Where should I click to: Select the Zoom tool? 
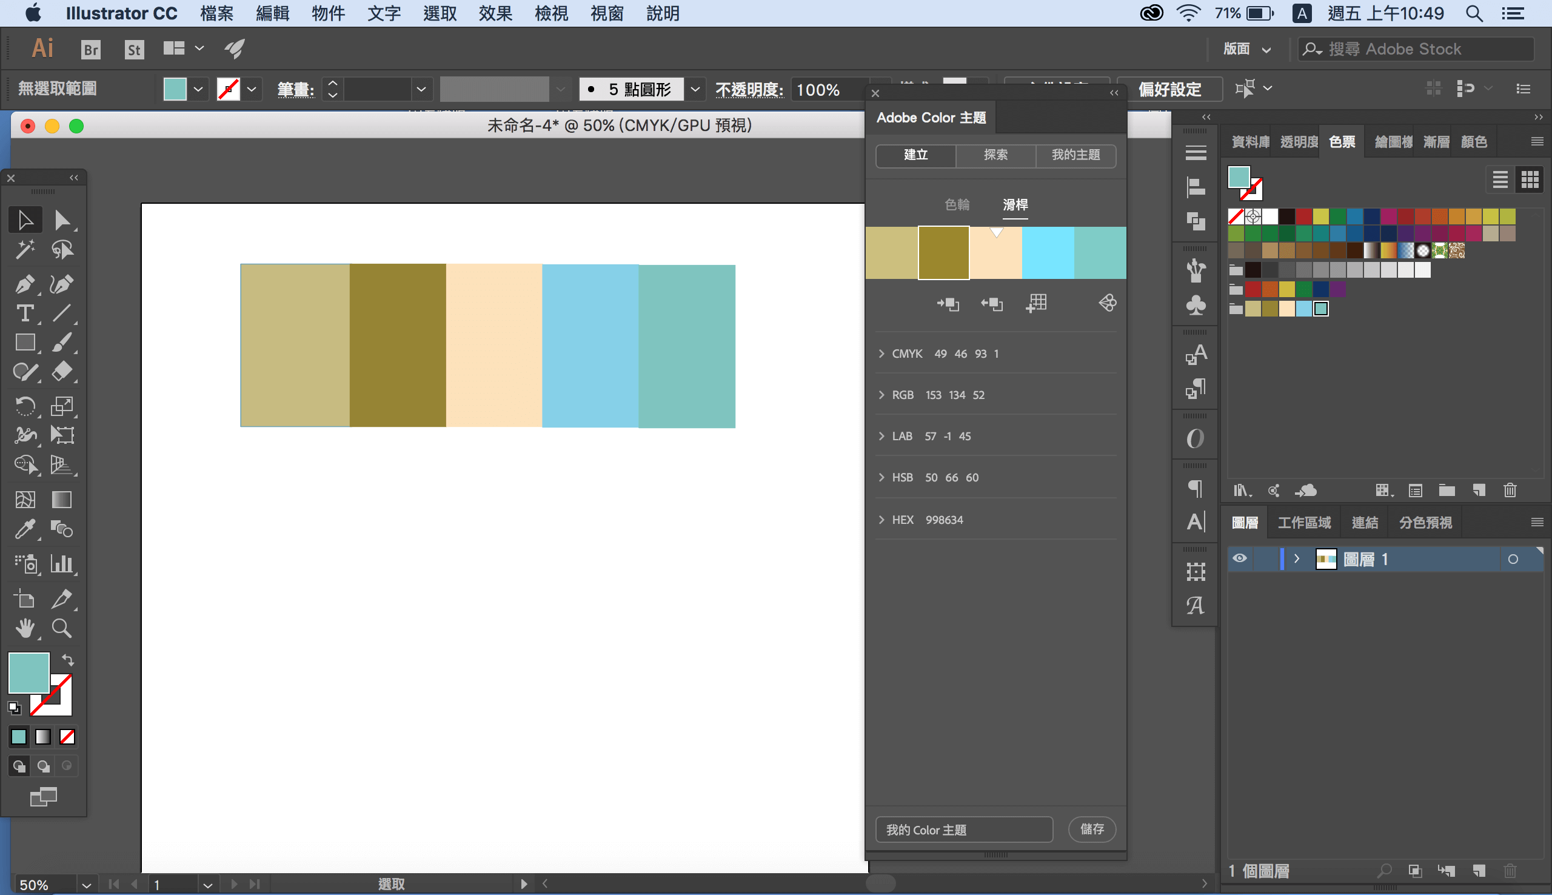[61, 628]
